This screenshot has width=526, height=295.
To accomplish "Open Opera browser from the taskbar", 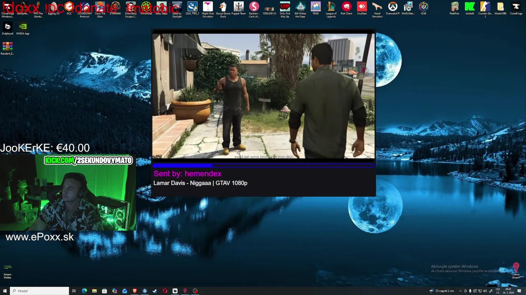I will click(x=165, y=291).
